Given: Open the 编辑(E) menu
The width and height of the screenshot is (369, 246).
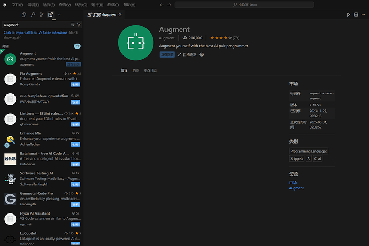Looking at the screenshot, I should (x=33, y=5).
